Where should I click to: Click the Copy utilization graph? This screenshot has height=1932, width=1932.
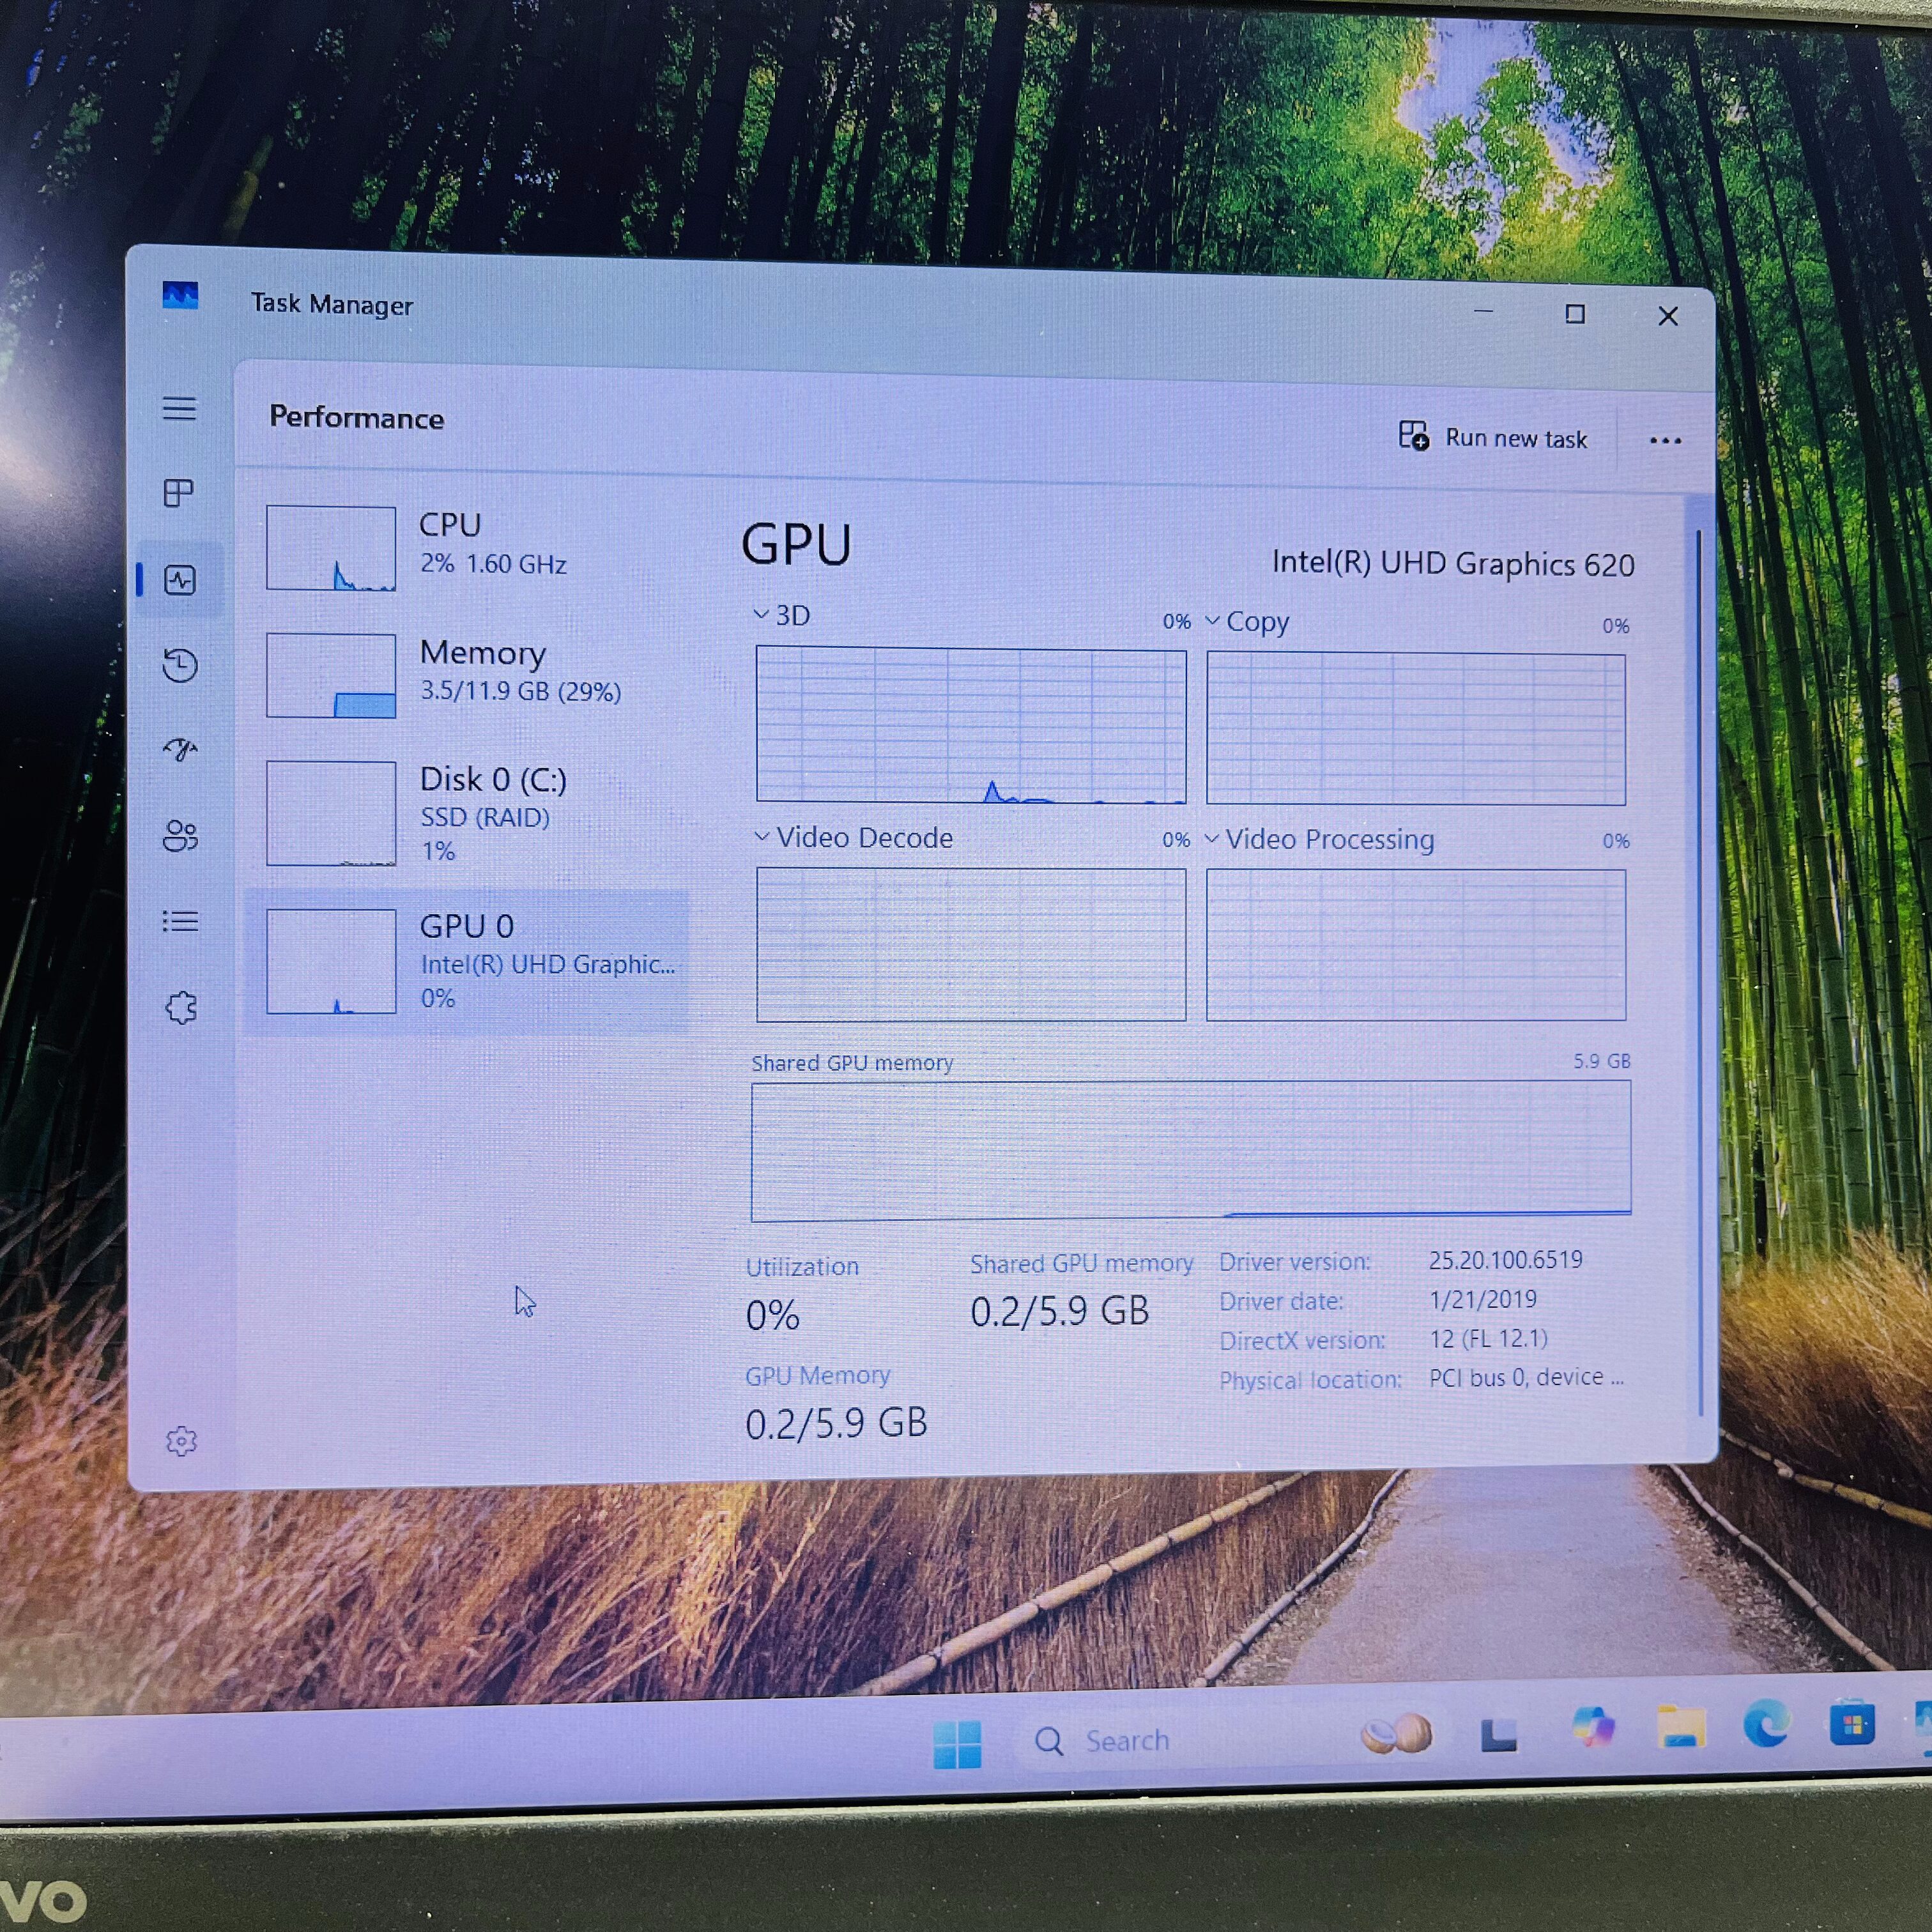1416,729
